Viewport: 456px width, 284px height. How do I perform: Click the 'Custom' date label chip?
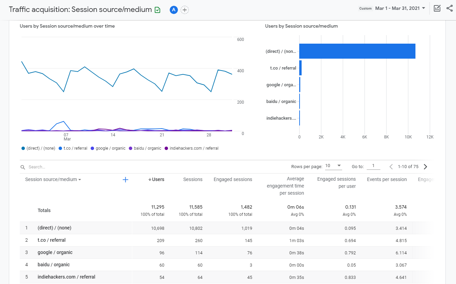[365, 9]
